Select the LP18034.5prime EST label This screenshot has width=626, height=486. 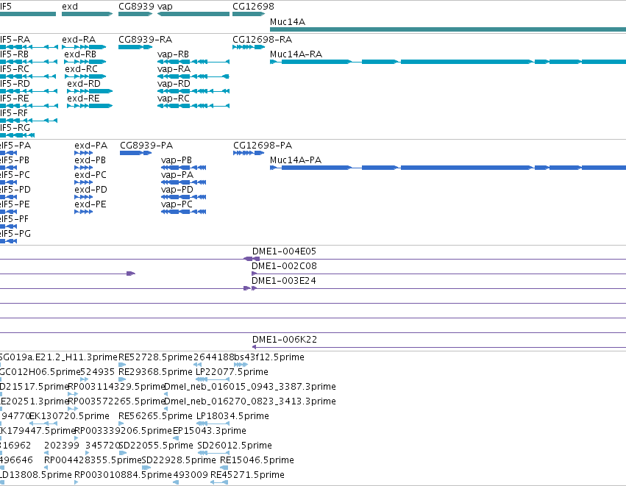pyautogui.click(x=232, y=416)
